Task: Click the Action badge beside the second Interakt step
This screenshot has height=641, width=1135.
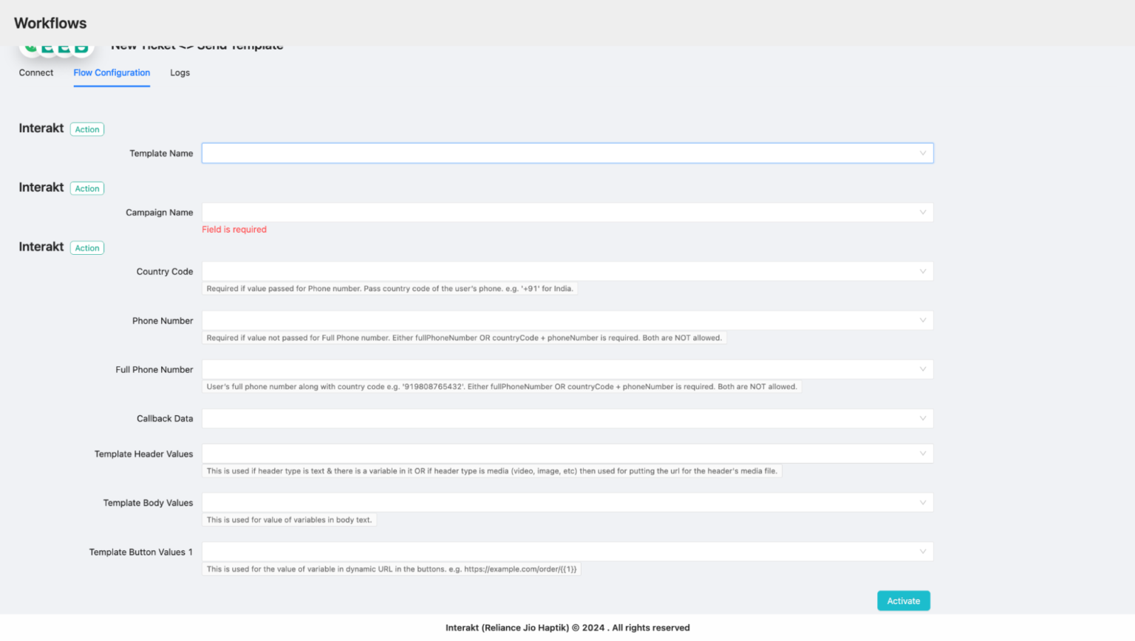Action: point(86,188)
